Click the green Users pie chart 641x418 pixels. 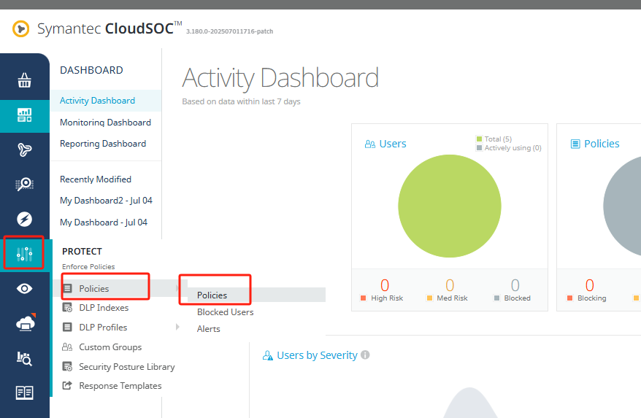coord(450,206)
